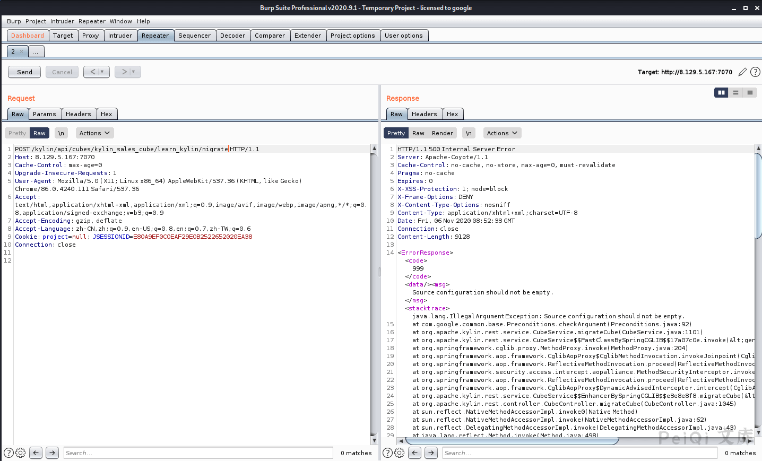
Task: Toggle non-printable characters \n in Response
Action: click(x=469, y=133)
